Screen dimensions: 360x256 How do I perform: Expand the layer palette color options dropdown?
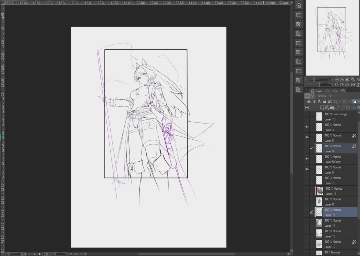click(x=359, y=102)
